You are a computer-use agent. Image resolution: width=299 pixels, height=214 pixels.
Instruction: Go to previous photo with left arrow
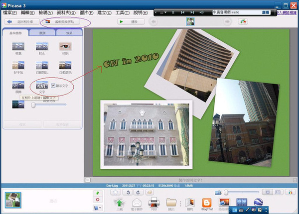click(153, 22)
